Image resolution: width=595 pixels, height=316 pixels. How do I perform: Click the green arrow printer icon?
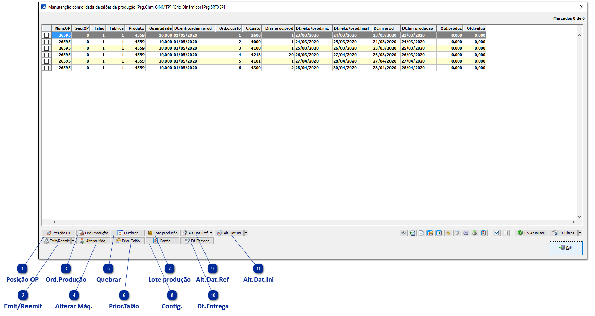[x=475, y=233]
